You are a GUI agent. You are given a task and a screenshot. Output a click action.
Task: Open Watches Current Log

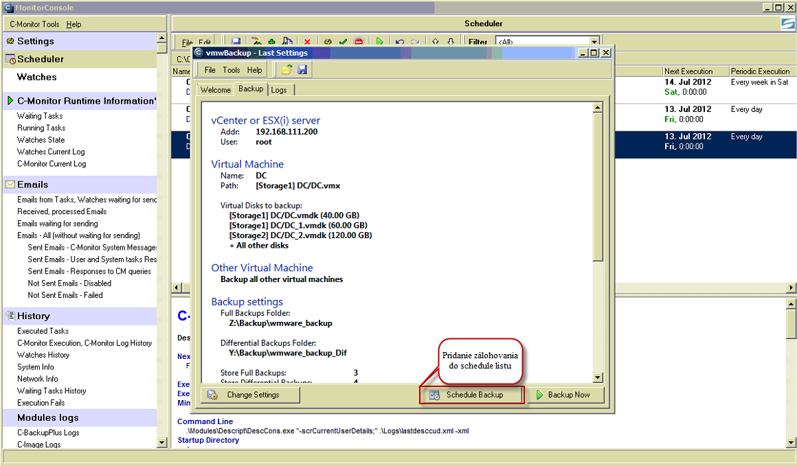[x=51, y=152]
